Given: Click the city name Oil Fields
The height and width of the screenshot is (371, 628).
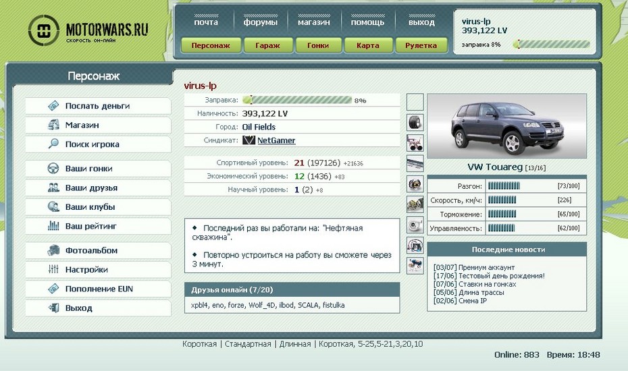Looking at the screenshot, I should (259, 127).
